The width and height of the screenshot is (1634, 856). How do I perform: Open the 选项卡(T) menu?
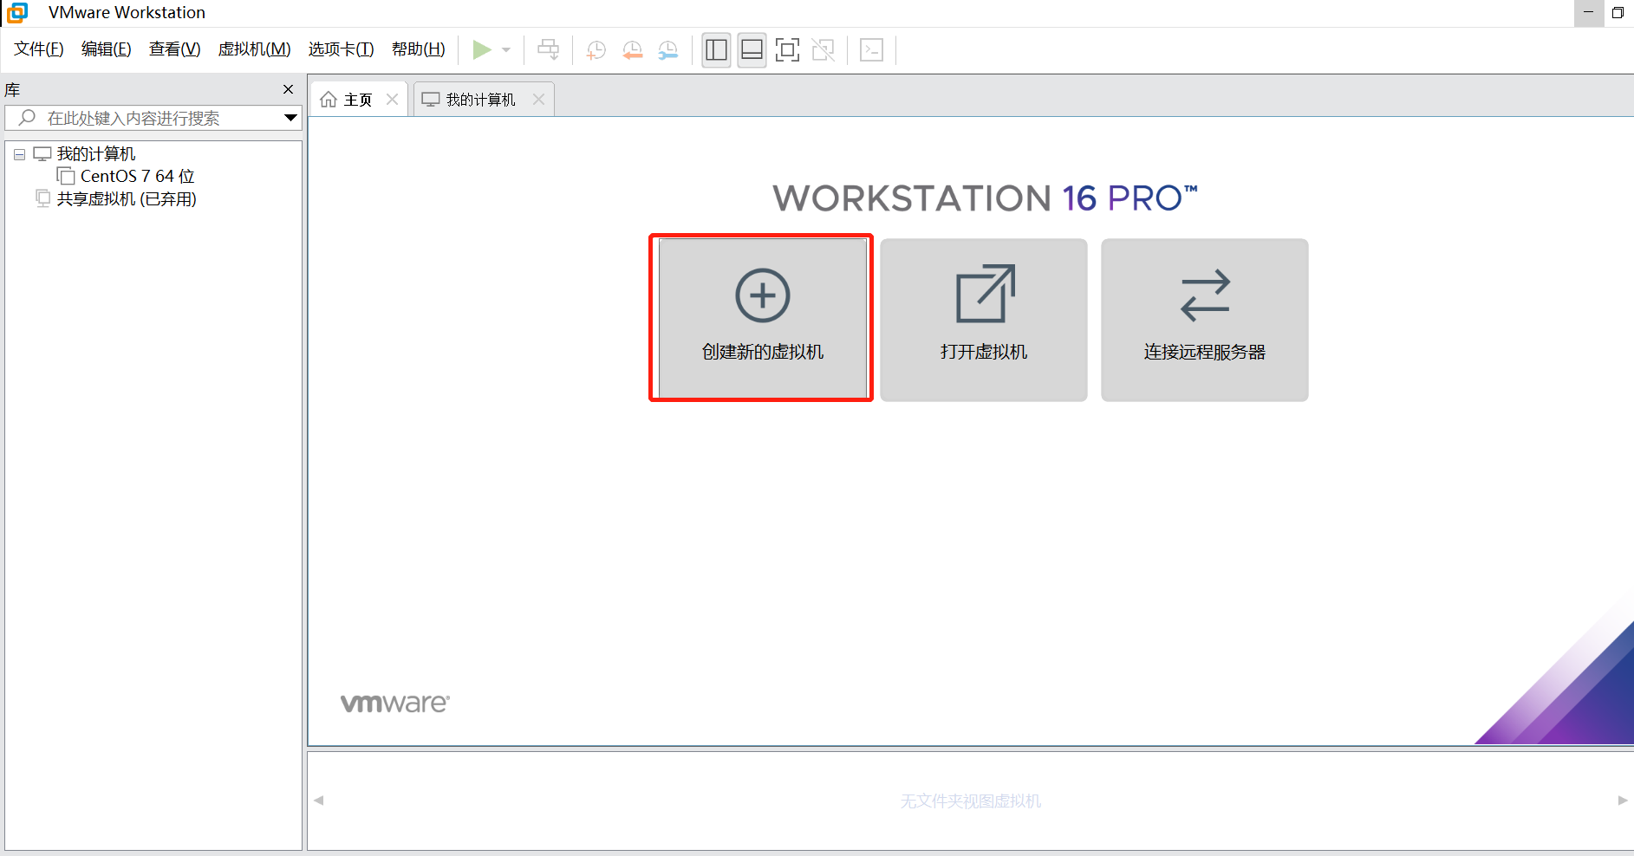[341, 49]
